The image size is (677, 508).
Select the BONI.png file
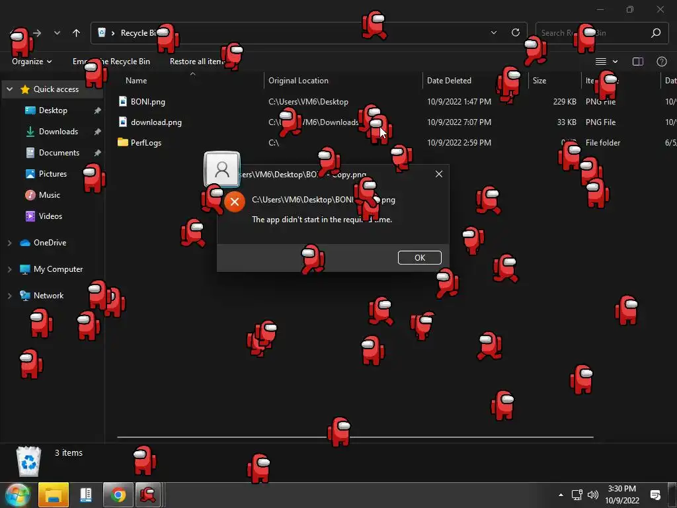click(x=147, y=101)
